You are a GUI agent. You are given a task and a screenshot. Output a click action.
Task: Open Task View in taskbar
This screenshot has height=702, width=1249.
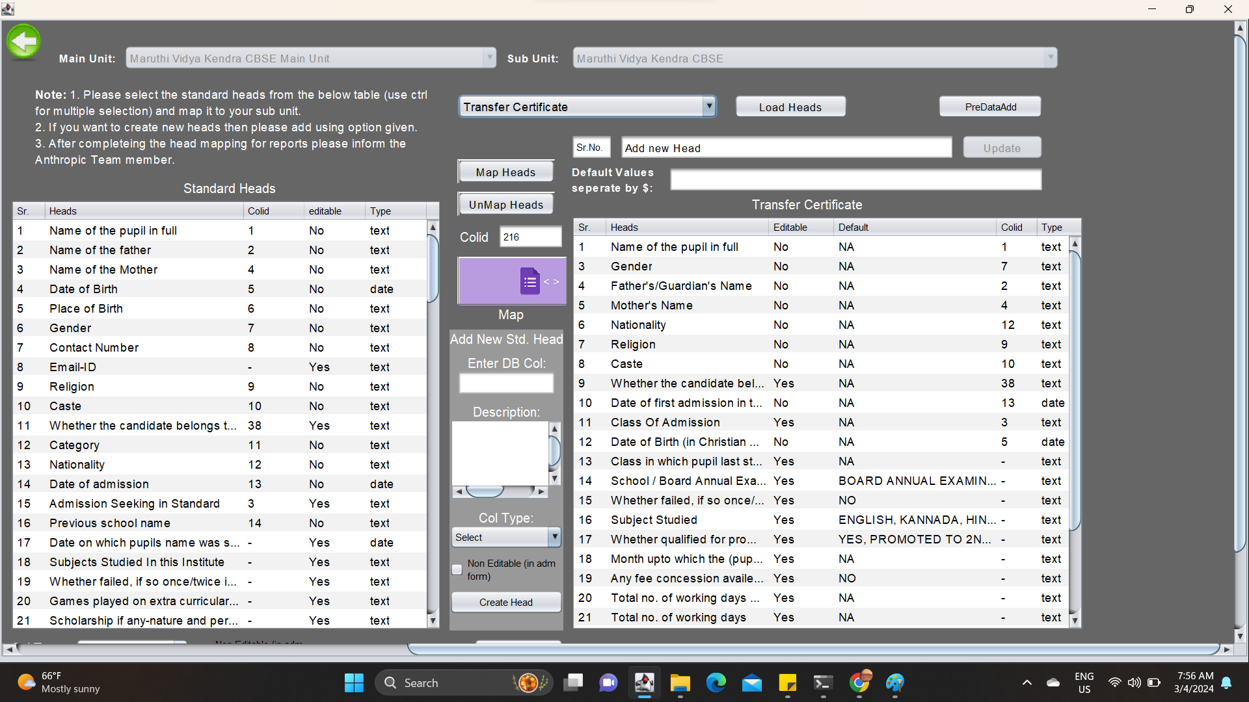573,682
